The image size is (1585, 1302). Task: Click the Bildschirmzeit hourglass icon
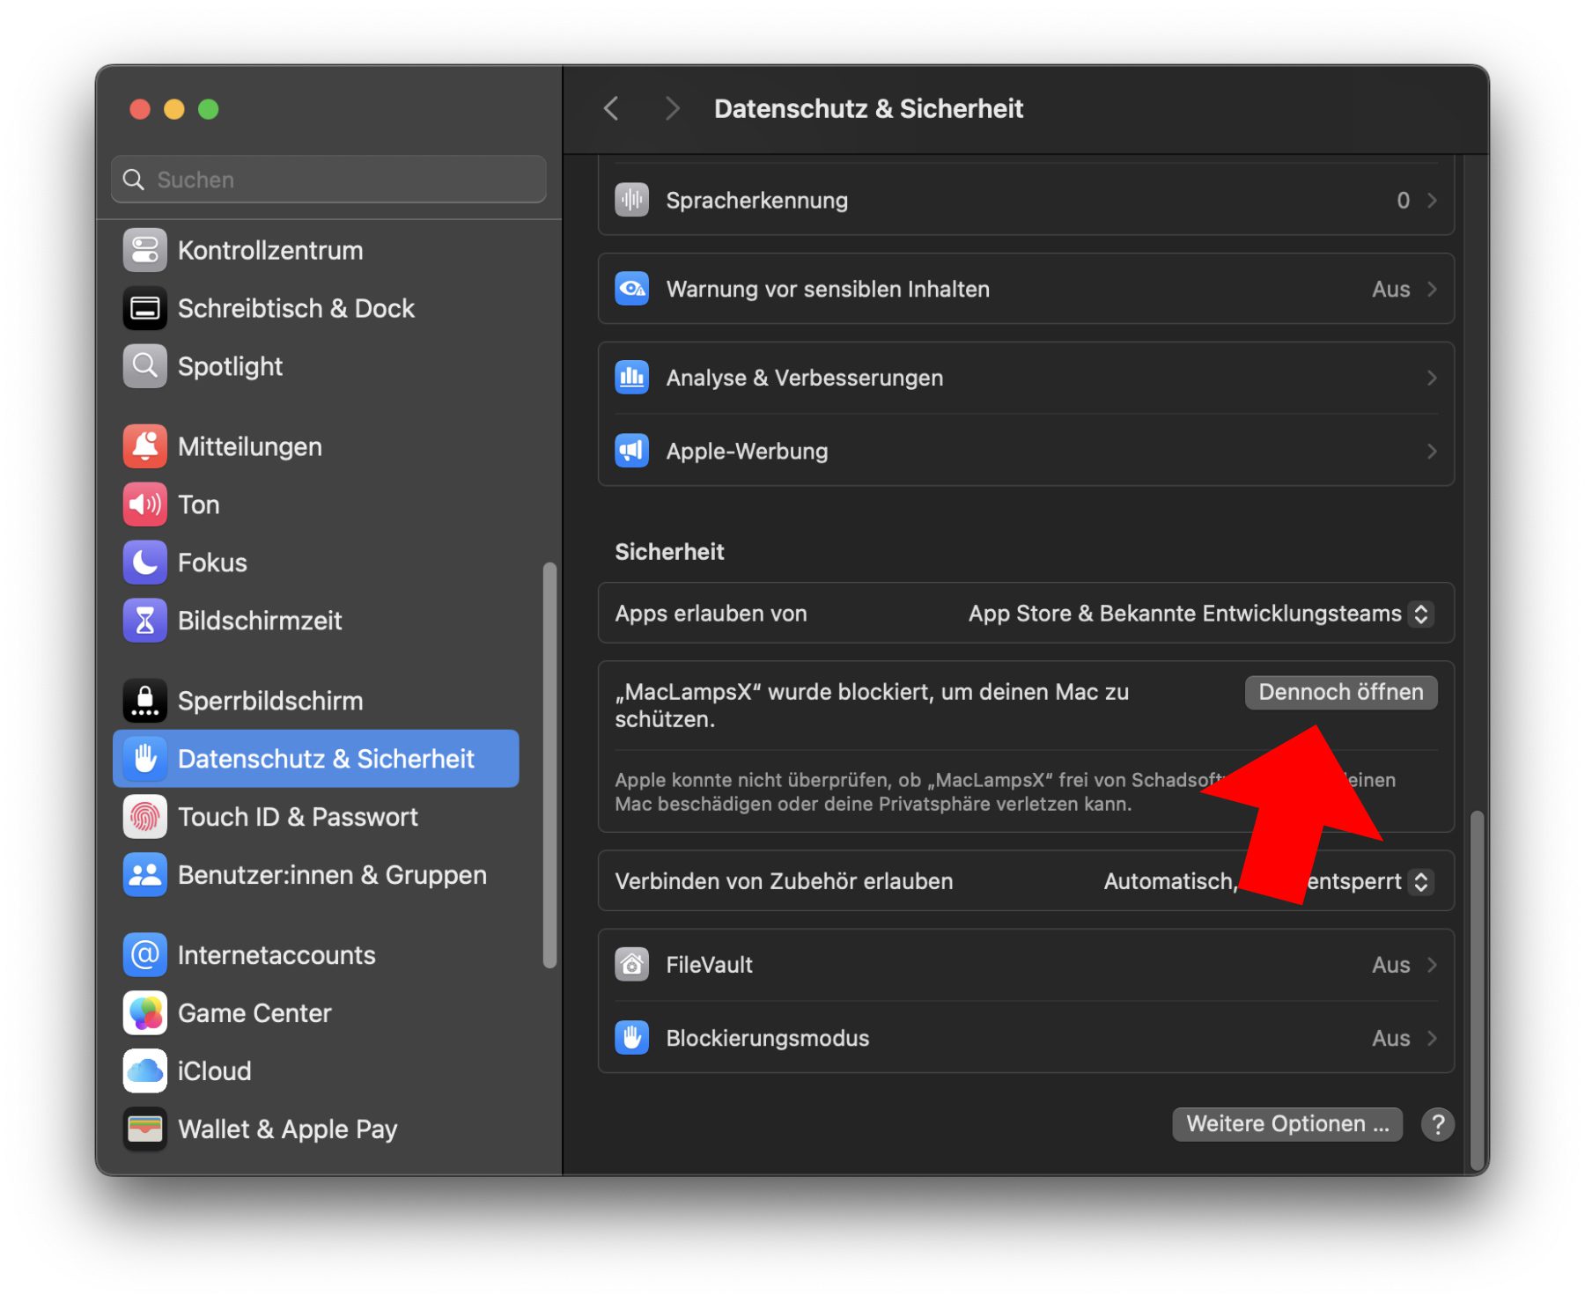tap(144, 621)
